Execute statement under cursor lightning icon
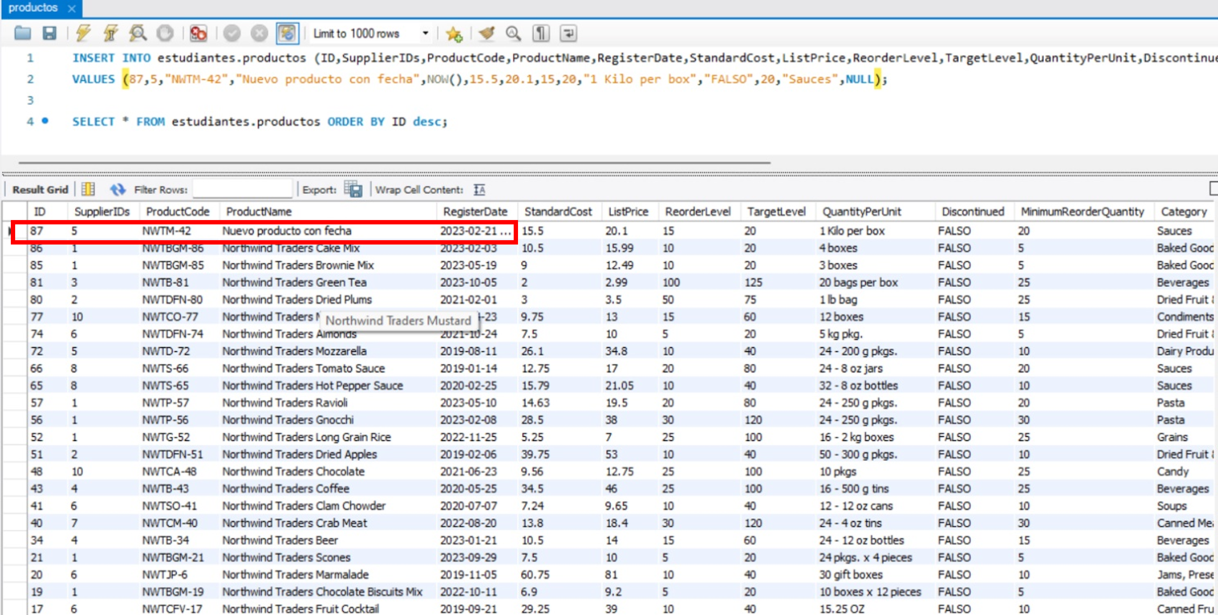This screenshot has height=615, width=1218. click(x=111, y=33)
